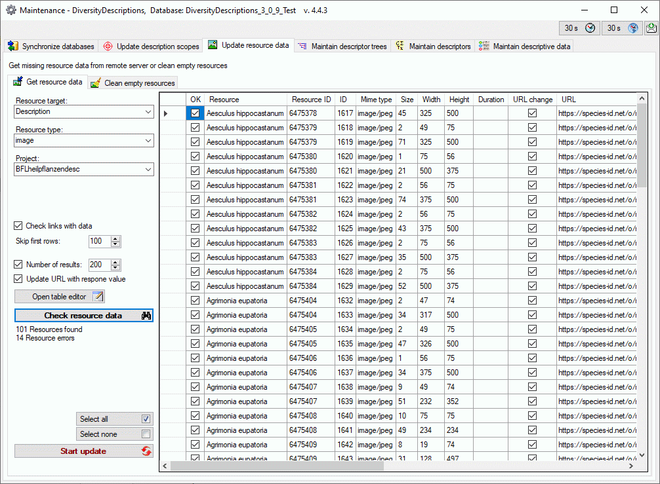Screen dimensions: 660x484
Task: Click the URL change column header
Action: [533, 100]
